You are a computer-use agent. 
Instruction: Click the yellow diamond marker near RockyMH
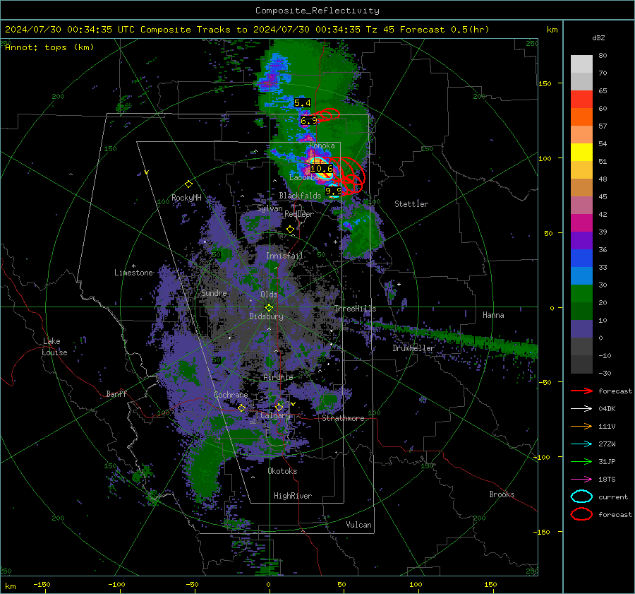click(x=188, y=184)
